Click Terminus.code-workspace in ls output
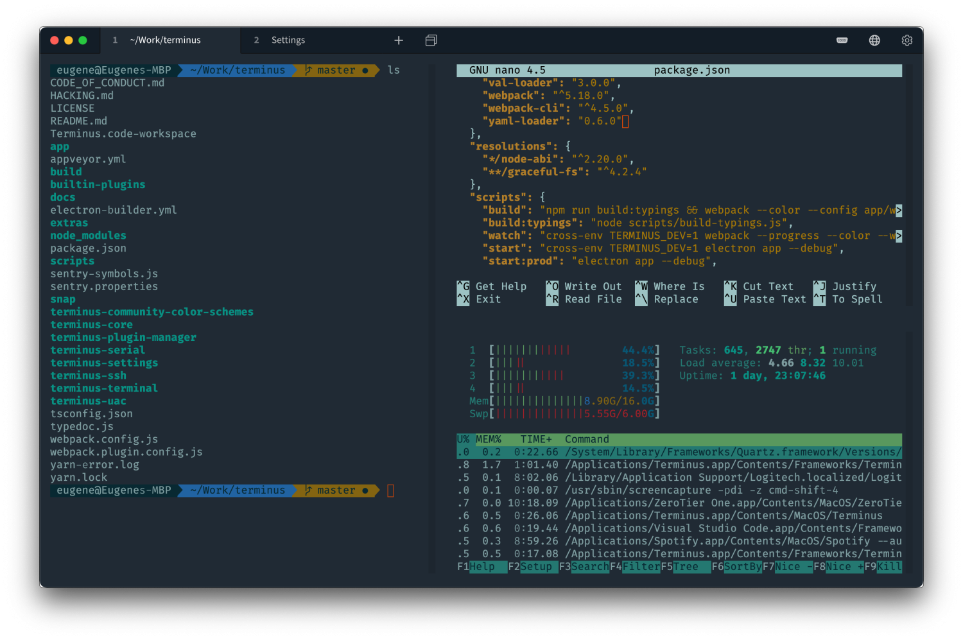This screenshot has height=640, width=963. click(123, 134)
